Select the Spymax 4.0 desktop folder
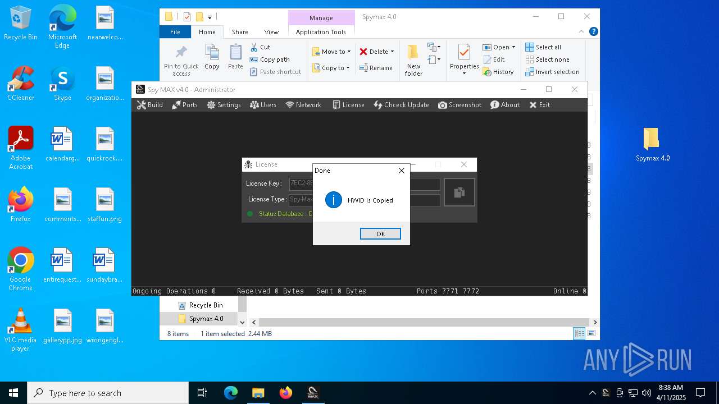The width and height of the screenshot is (719, 404). (x=652, y=145)
